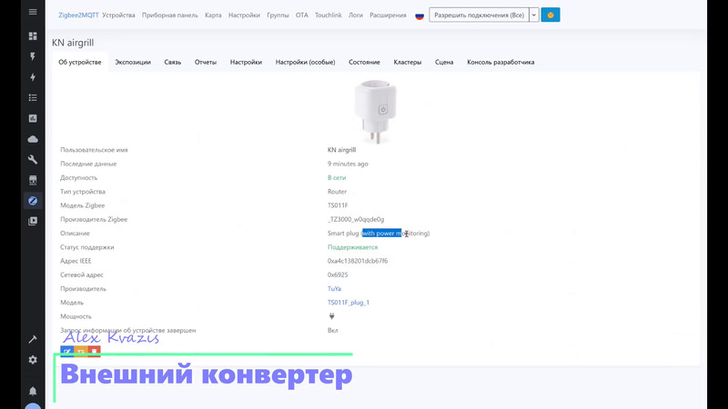Image resolution: width=728 pixels, height=409 pixels.
Task: Switch to the Экспозиции tab
Action: [133, 63]
